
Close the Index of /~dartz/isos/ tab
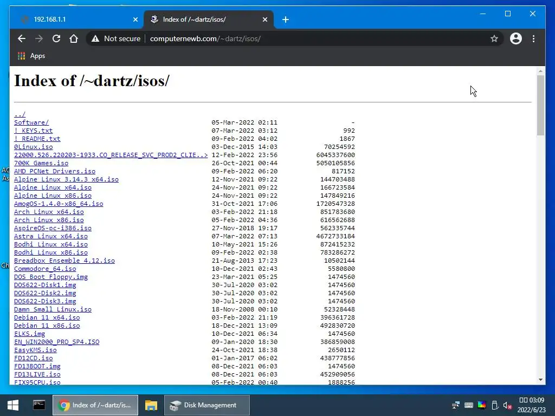264,20
